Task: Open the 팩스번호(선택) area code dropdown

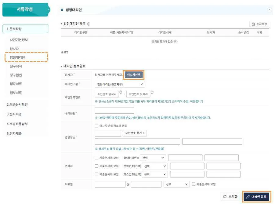Action: coord(155,174)
